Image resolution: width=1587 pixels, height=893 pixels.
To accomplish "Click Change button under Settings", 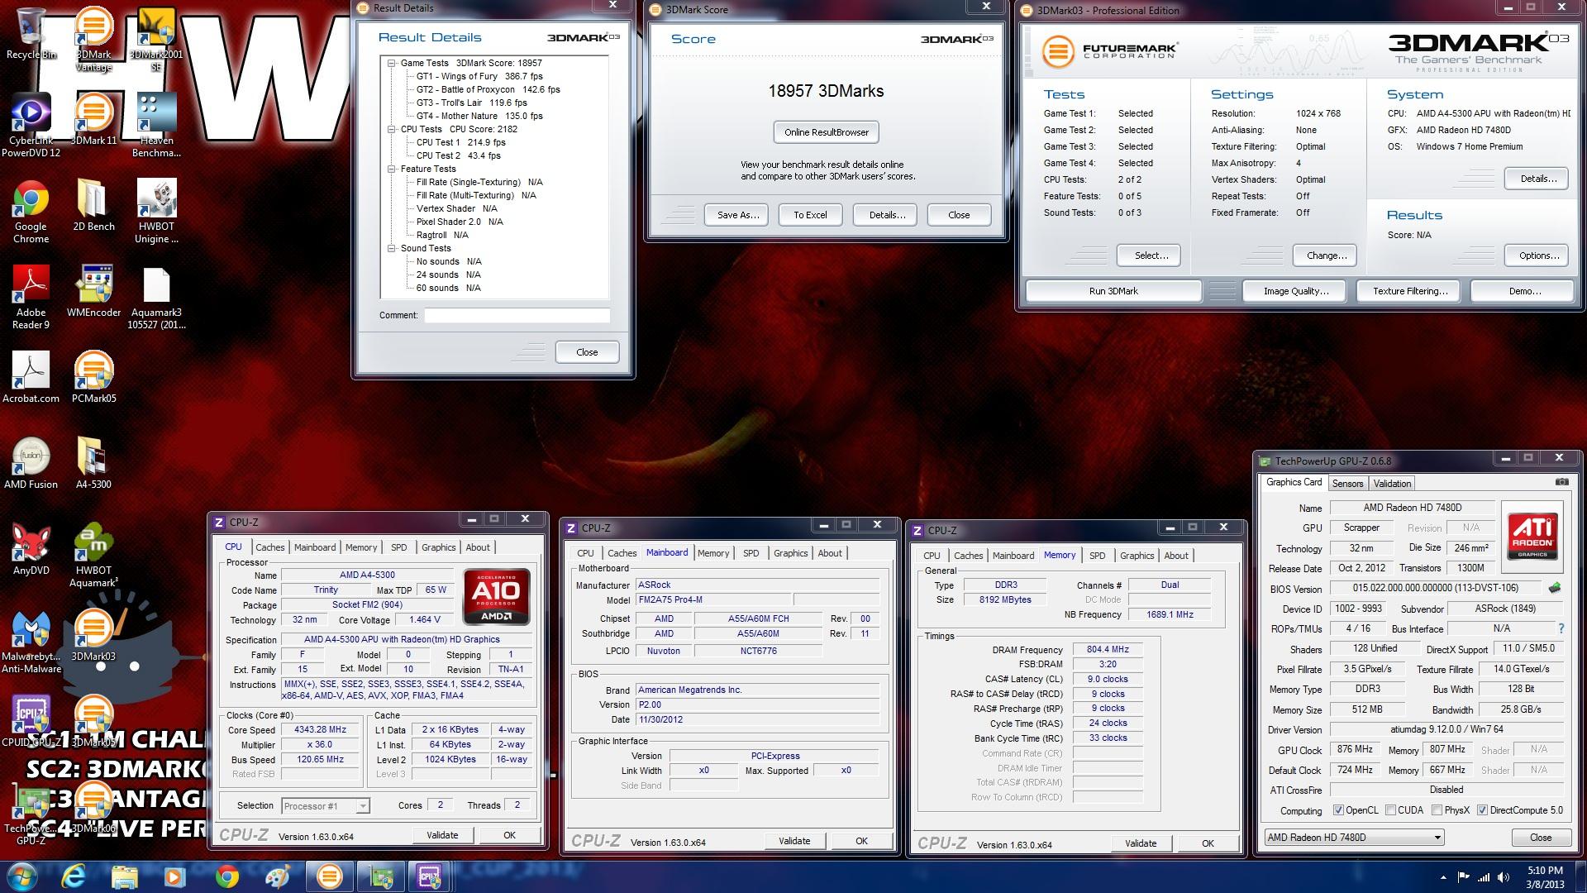I will [1326, 255].
